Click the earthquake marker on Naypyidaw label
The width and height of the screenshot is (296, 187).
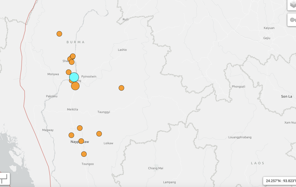81,141
